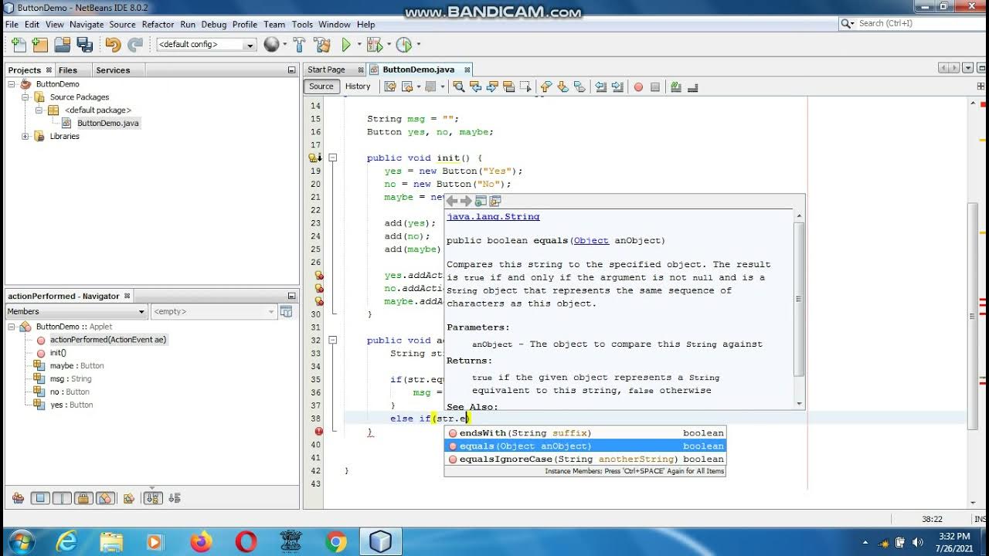Click the java.lang.String link
989x556 pixels.
coord(493,217)
